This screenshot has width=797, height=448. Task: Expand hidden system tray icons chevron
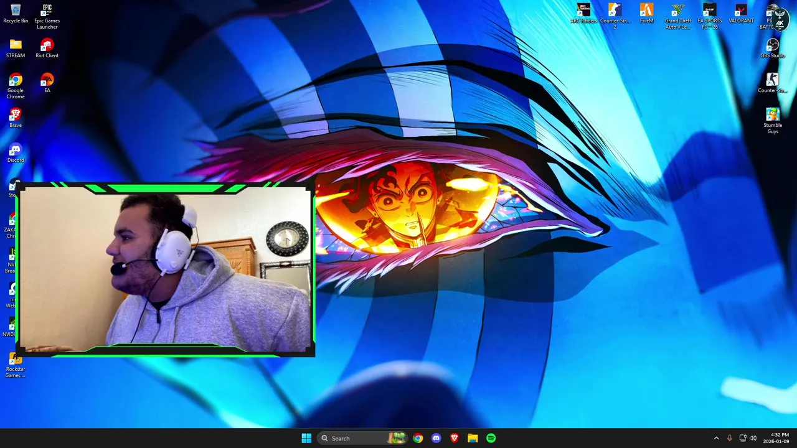(x=716, y=438)
